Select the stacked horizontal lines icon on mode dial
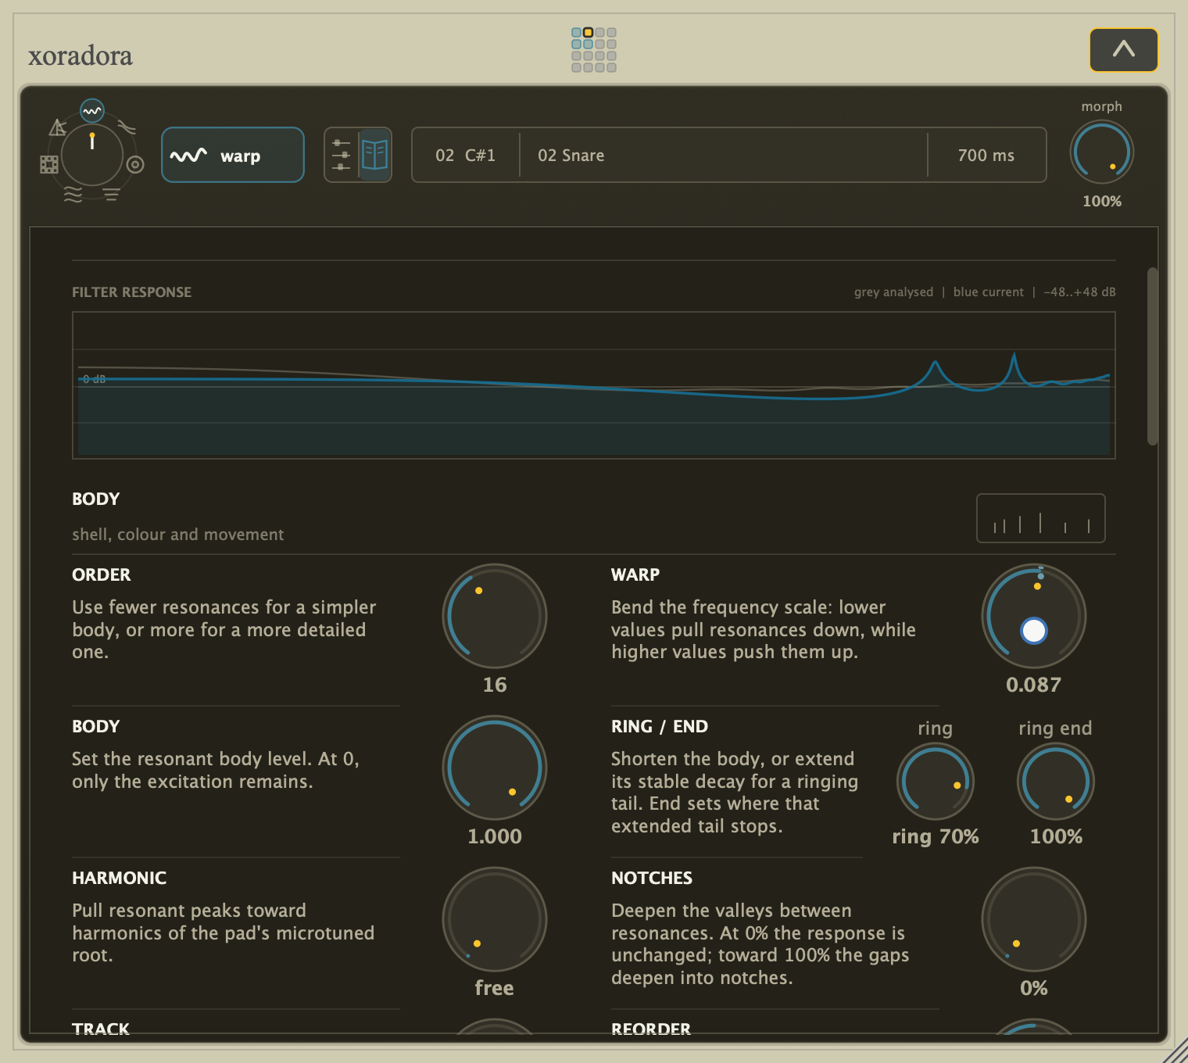1188x1063 pixels. [111, 195]
